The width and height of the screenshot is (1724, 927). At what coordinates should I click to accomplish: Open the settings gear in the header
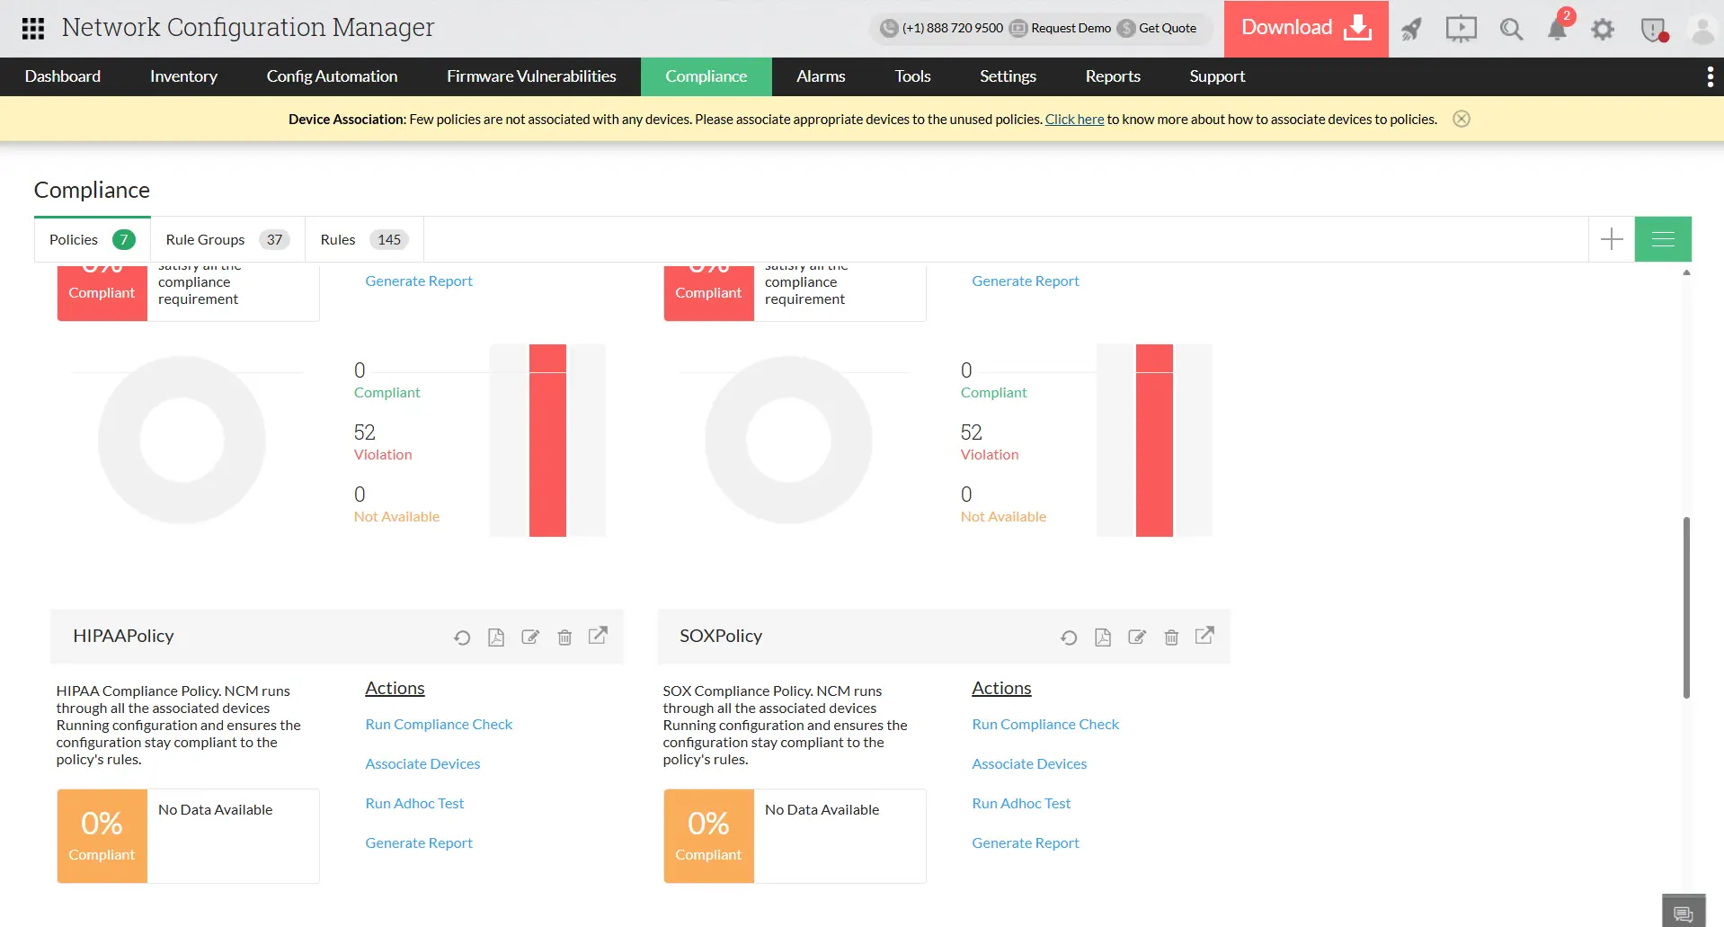pyautogui.click(x=1603, y=29)
